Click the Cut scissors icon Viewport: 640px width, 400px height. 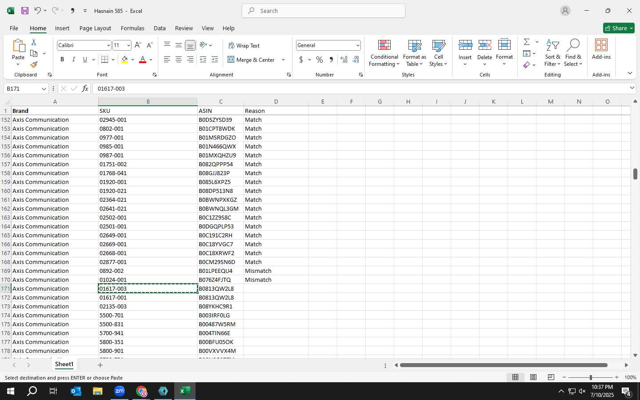[x=34, y=42]
